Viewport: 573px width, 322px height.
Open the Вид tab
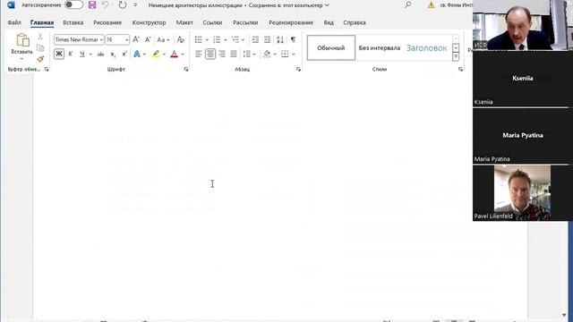(329, 22)
